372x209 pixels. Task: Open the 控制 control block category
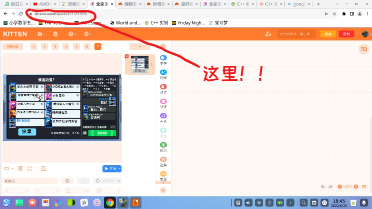(x=163, y=74)
